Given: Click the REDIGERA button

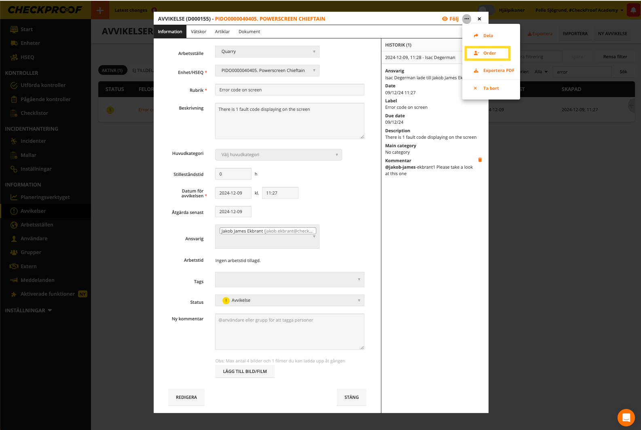Looking at the screenshot, I should click(x=186, y=397).
